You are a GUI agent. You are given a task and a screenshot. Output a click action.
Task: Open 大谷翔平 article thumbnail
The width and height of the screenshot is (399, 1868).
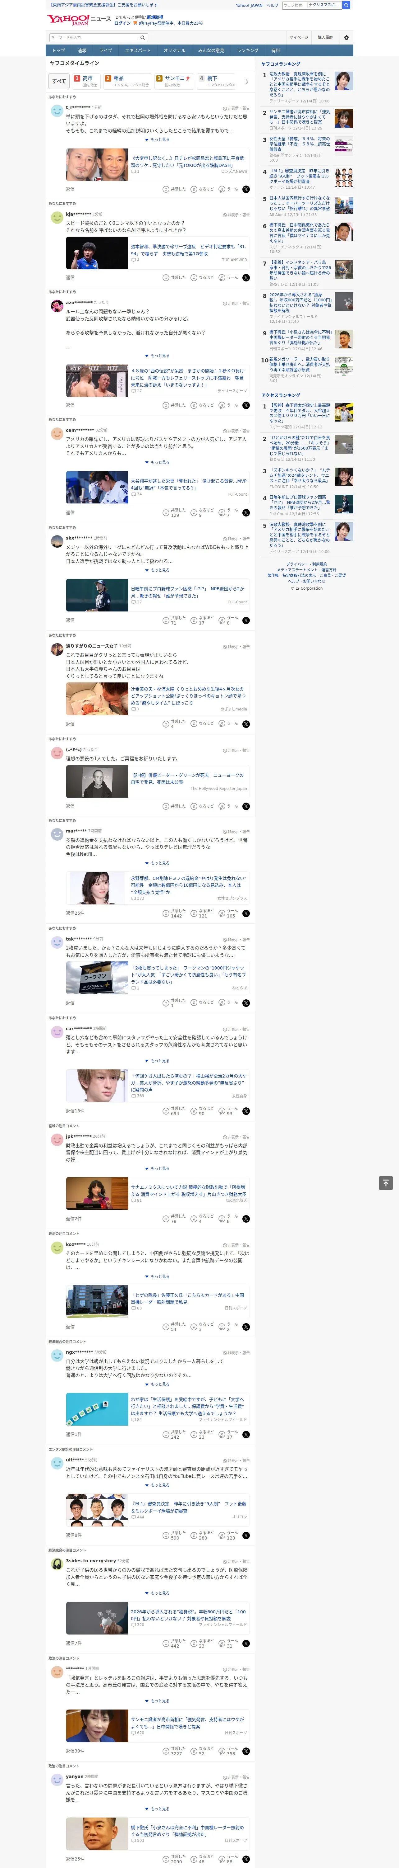pos(97,487)
